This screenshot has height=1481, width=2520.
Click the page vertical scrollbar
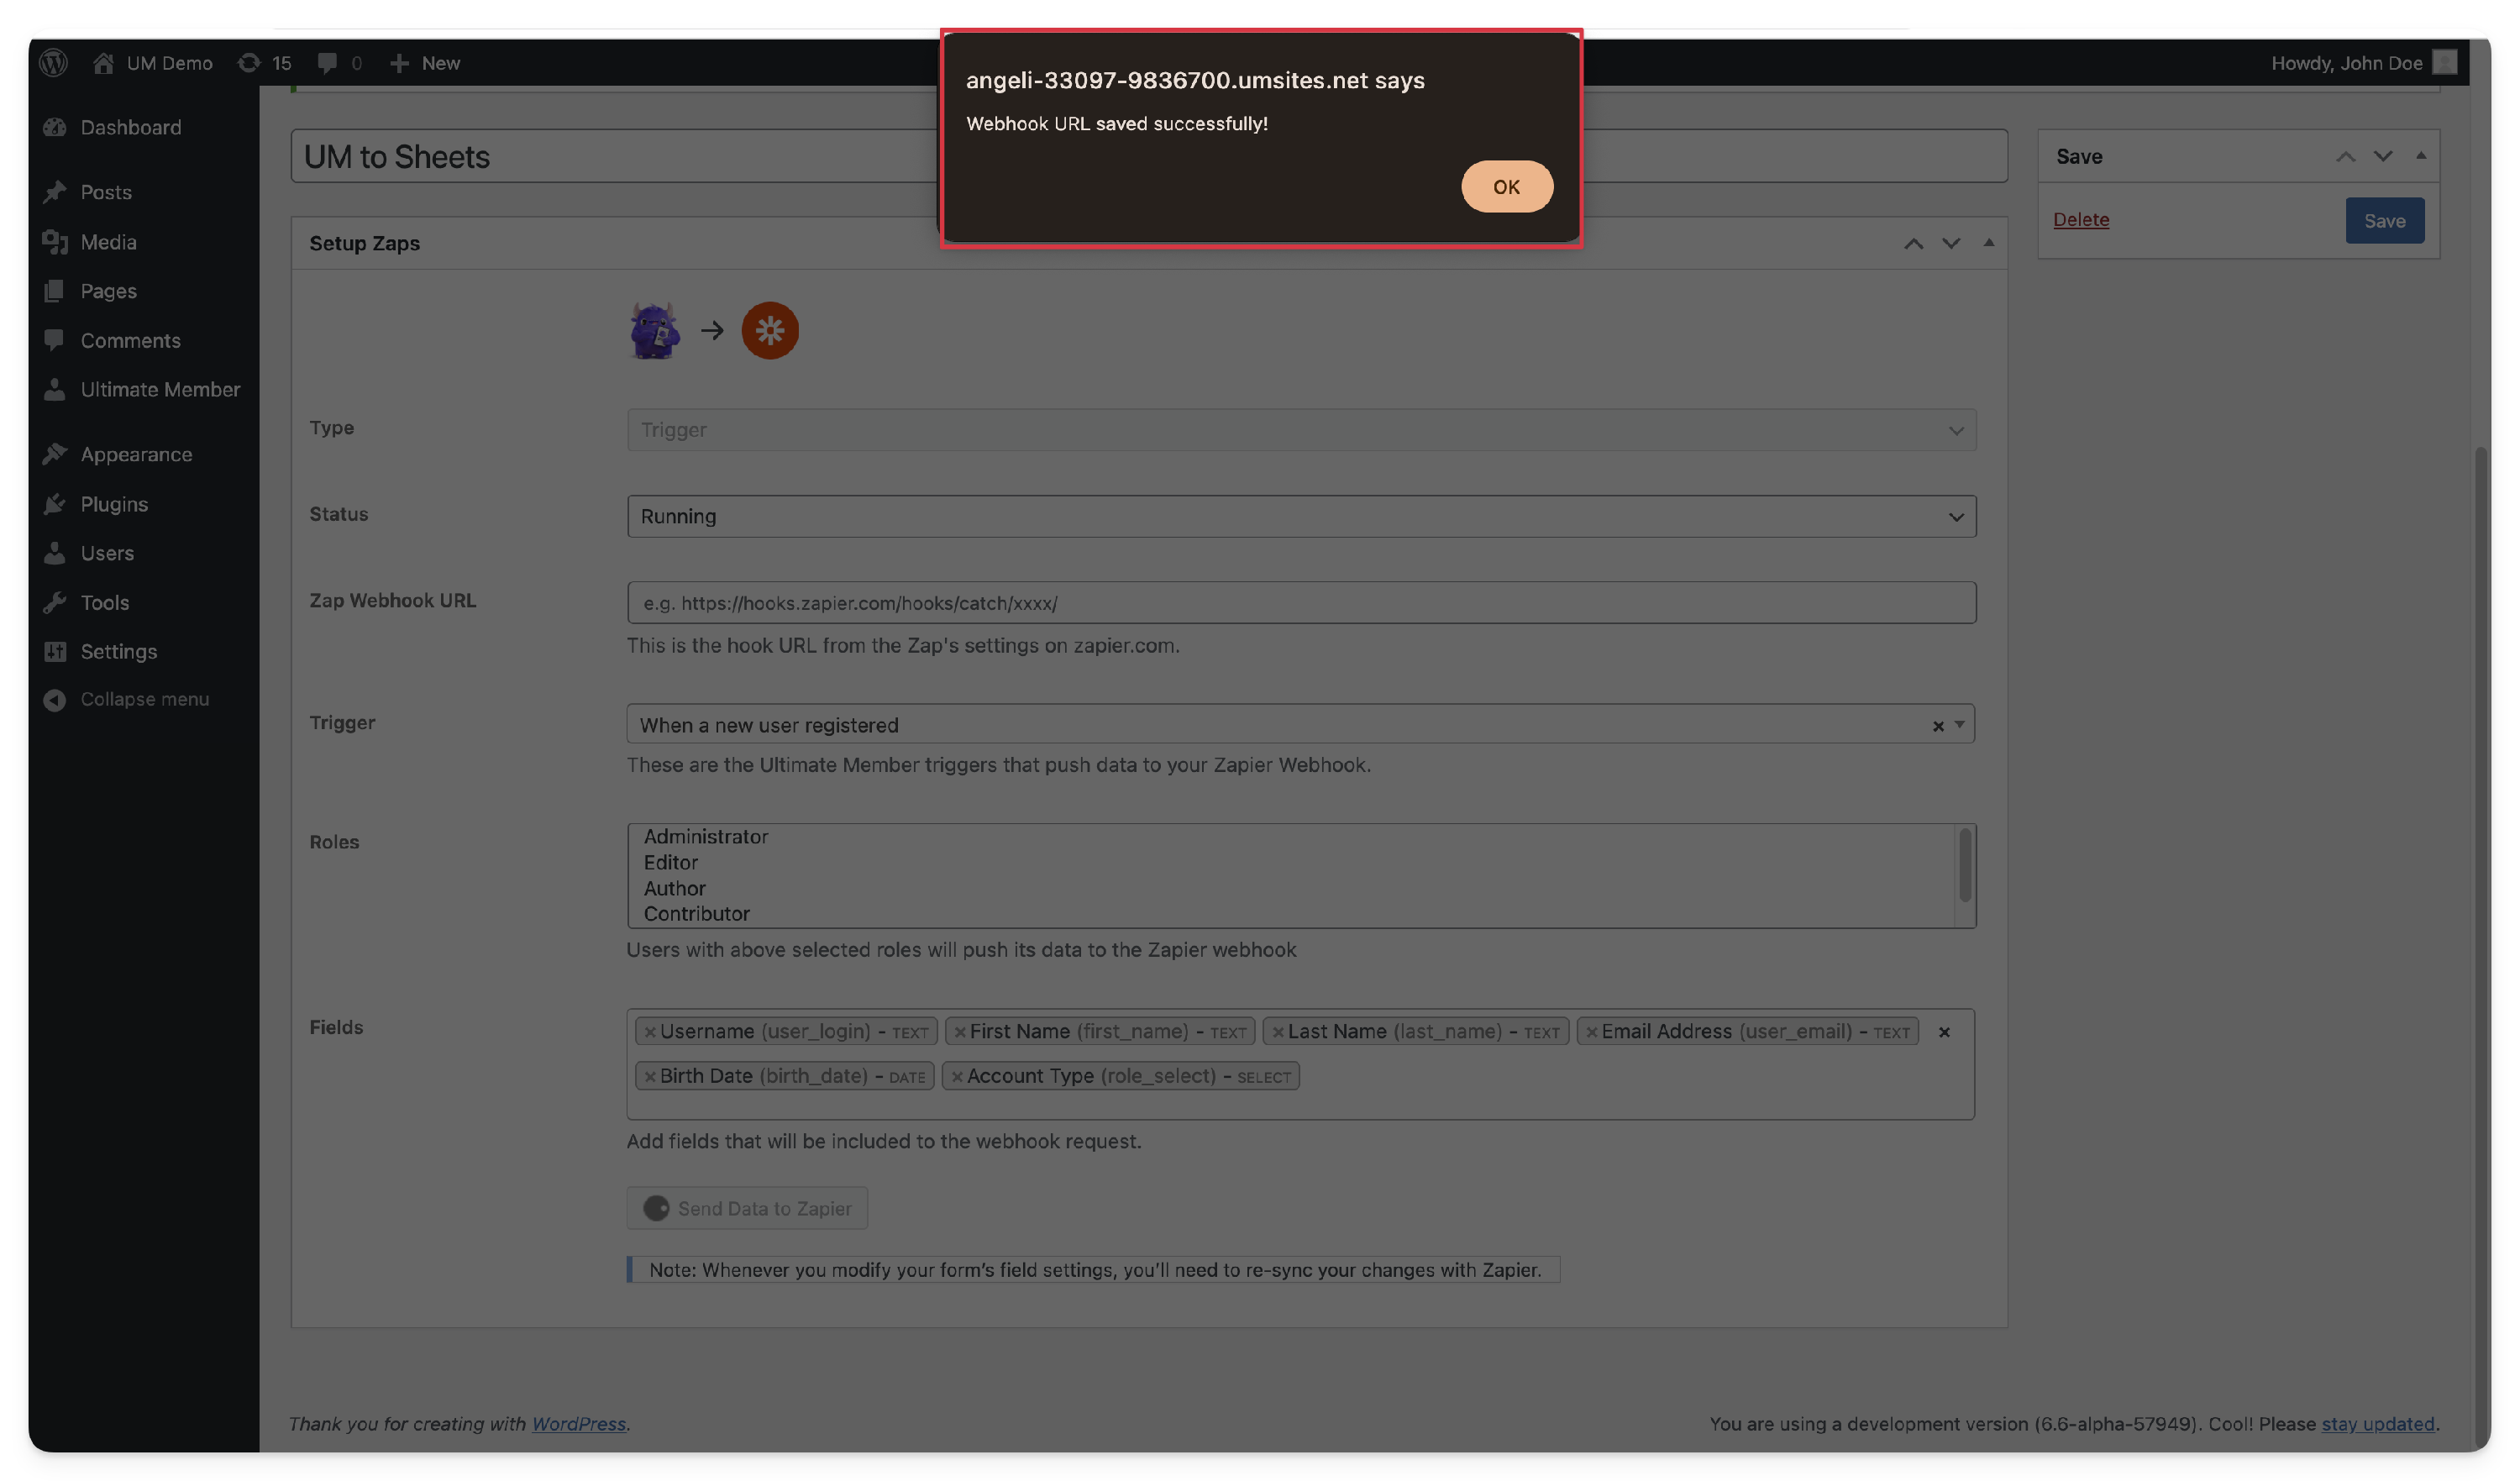pyautogui.click(x=2481, y=945)
